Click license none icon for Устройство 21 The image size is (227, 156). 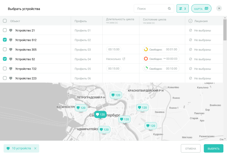[190, 30]
